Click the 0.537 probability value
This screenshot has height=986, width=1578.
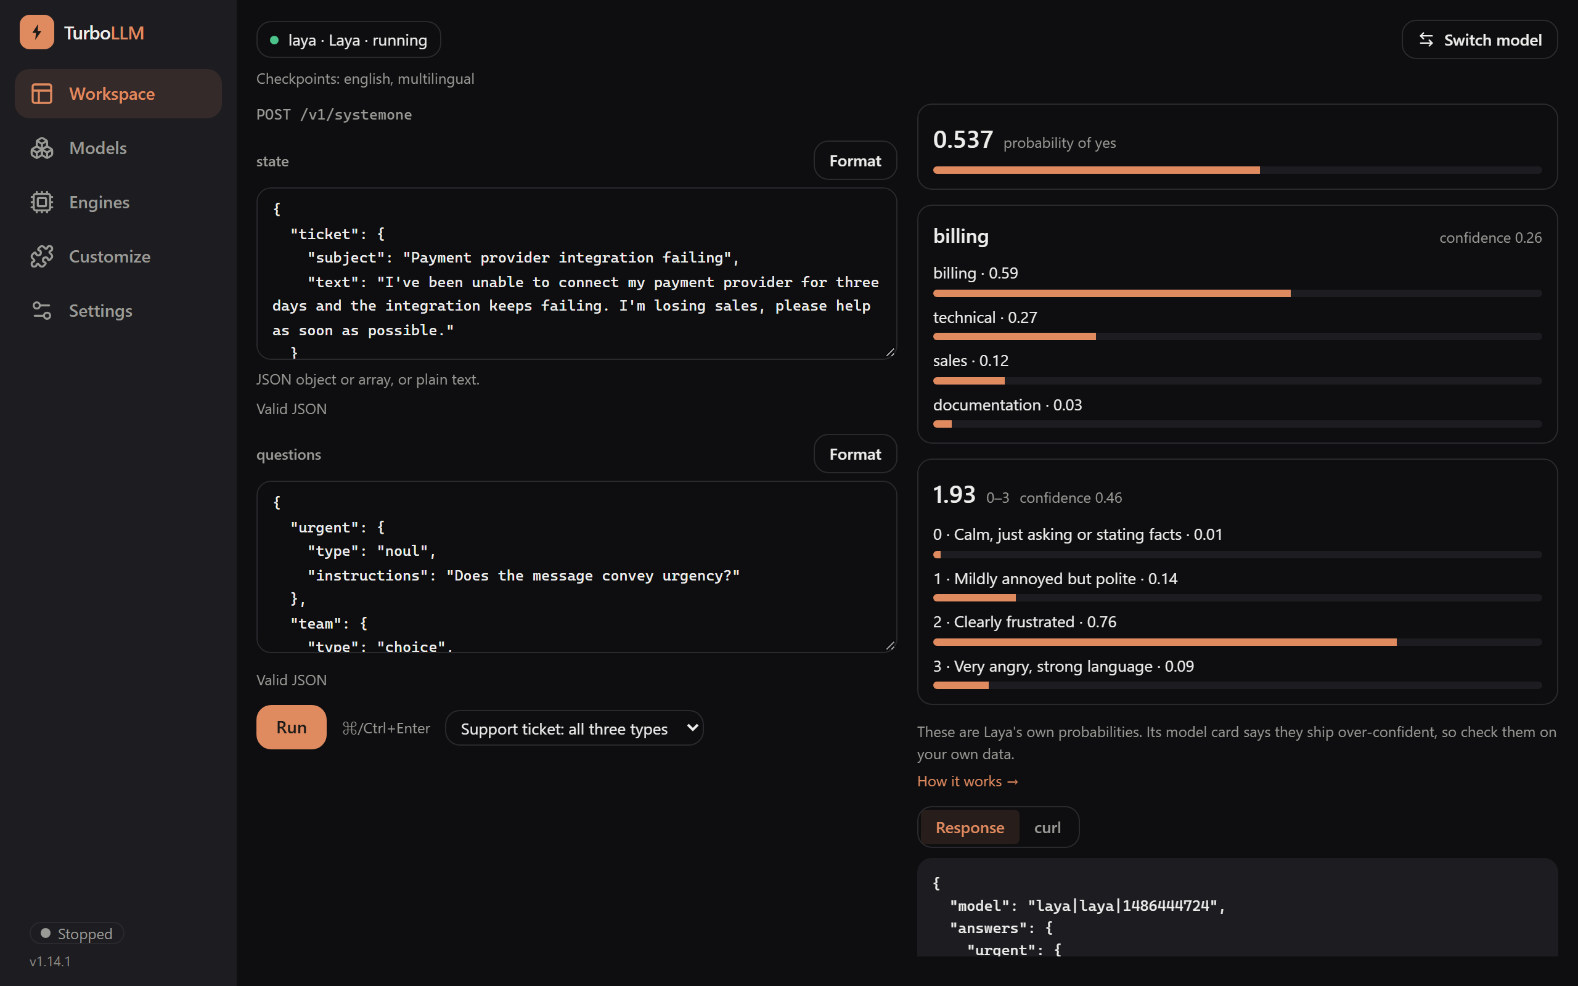click(x=962, y=139)
